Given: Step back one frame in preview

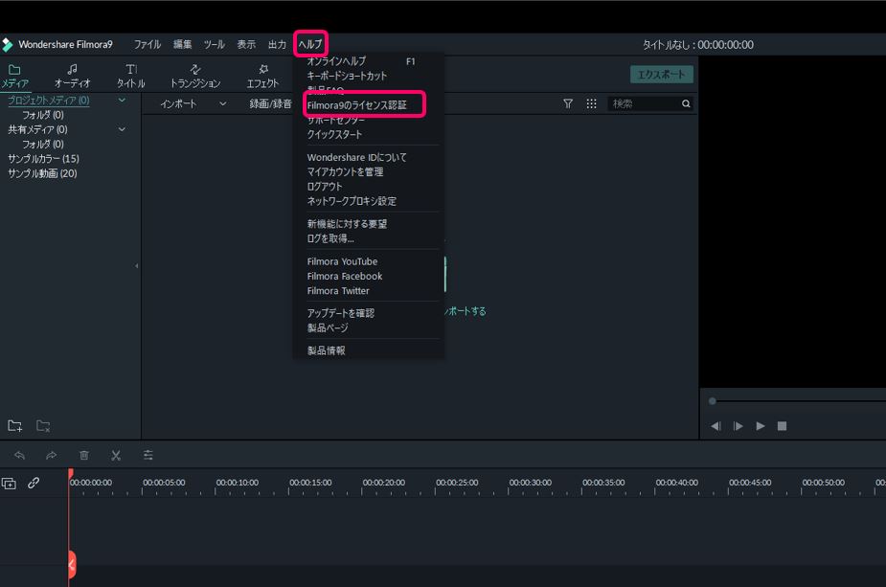Looking at the screenshot, I should 716,426.
